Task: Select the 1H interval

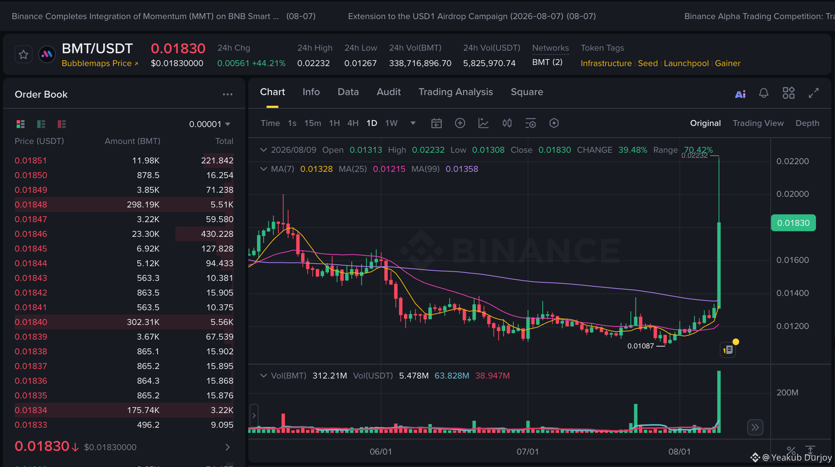Action: (334, 123)
